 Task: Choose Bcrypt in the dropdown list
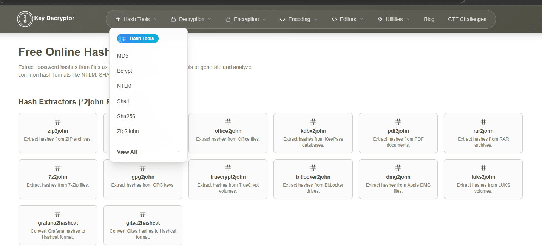point(125,71)
